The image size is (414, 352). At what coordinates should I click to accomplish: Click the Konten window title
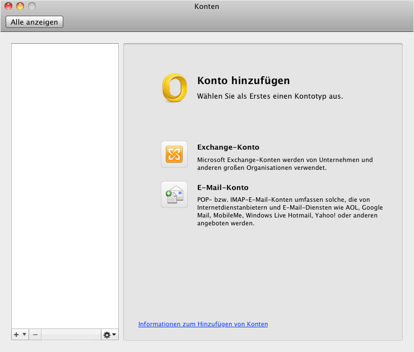(207, 6)
